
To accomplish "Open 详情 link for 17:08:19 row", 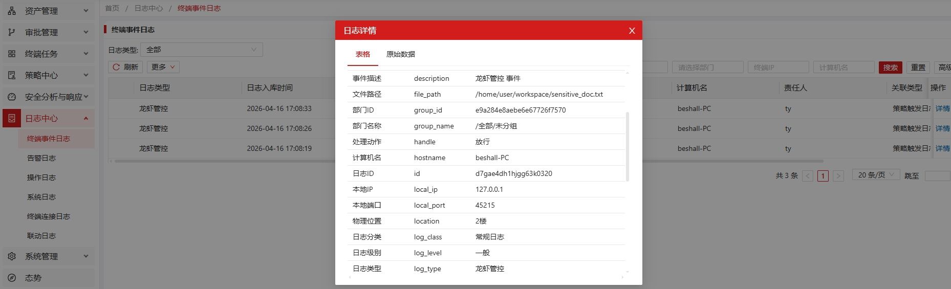I will click(942, 148).
